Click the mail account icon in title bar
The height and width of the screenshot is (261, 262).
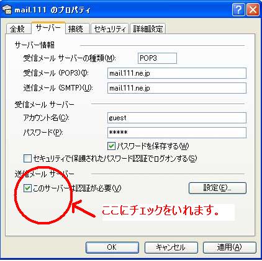[x=7, y=10]
